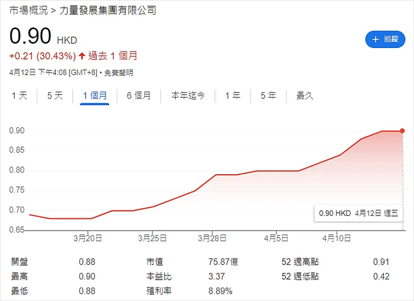414x301 pixels.
Task: Select the 6 個月 time range tab
Action: (139, 95)
